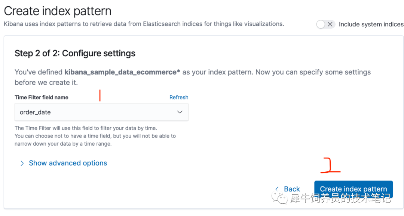
Task: Click the Time Filter help text below dropdown
Action: 95,136
